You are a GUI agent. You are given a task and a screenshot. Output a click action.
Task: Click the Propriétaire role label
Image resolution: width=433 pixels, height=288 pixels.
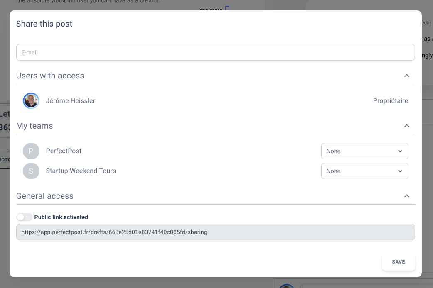coord(391,101)
